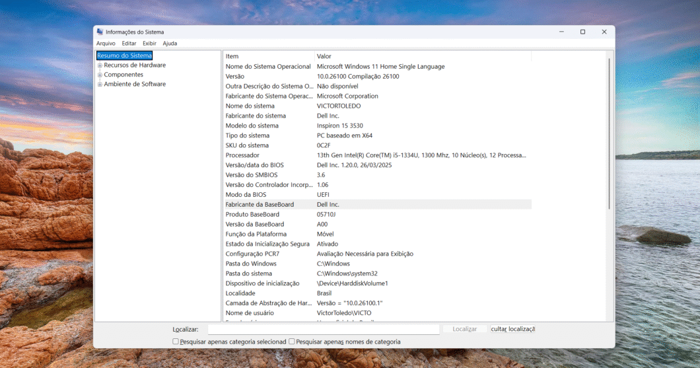The image size is (700, 368).
Task: Click the value \Device\HarddiskVolume1
Action: pos(352,283)
